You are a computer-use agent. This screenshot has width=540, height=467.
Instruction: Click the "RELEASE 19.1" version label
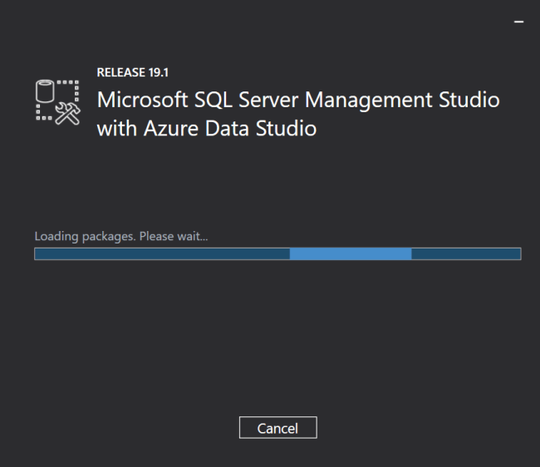[133, 72]
